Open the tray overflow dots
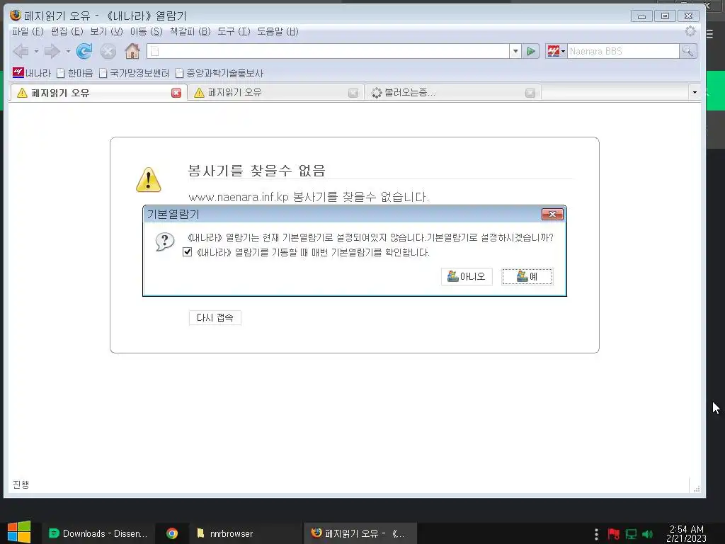This screenshot has width=725, height=544. click(x=596, y=534)
